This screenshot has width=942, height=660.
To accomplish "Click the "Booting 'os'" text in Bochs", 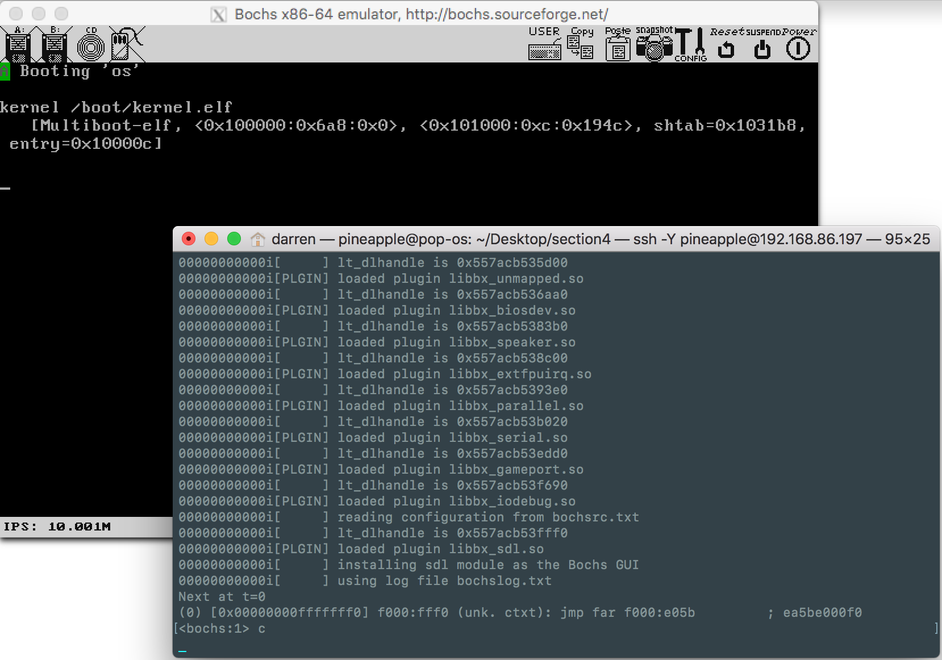I will (x=80, y=71).
